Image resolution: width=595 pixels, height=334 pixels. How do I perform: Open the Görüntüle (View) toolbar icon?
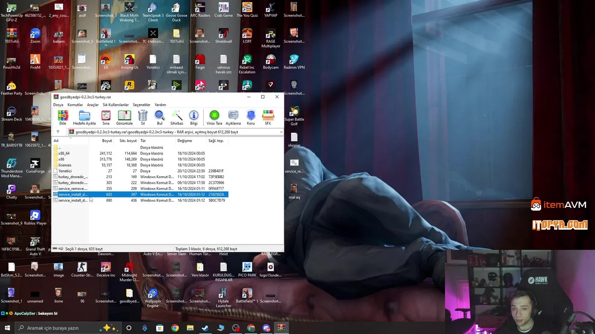[124, 118]
